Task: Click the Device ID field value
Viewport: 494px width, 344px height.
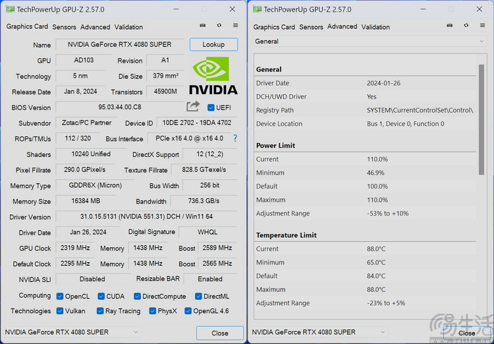Action: 197,123
